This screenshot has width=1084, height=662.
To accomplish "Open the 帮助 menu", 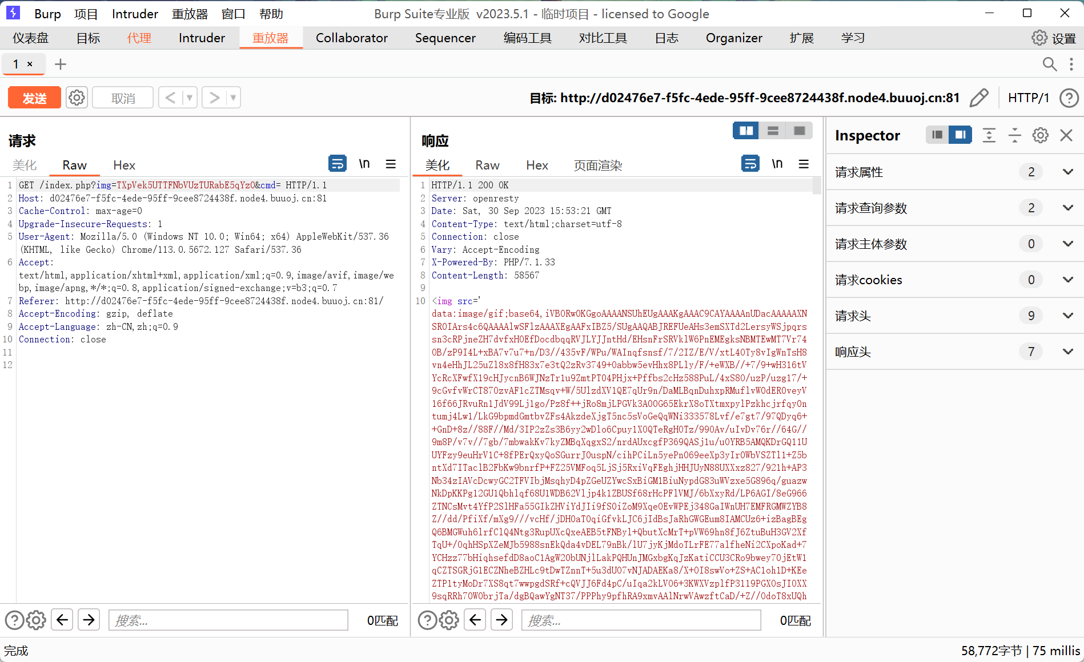I will tap(271, 14).
